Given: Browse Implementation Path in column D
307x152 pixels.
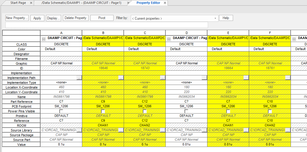Looking at the screenshot, I should (204, 78).
